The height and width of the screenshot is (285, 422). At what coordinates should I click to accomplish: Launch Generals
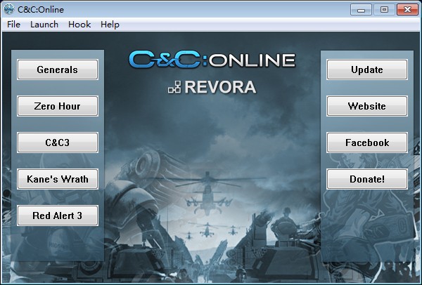pyautogui.click(x=58, y=69)
